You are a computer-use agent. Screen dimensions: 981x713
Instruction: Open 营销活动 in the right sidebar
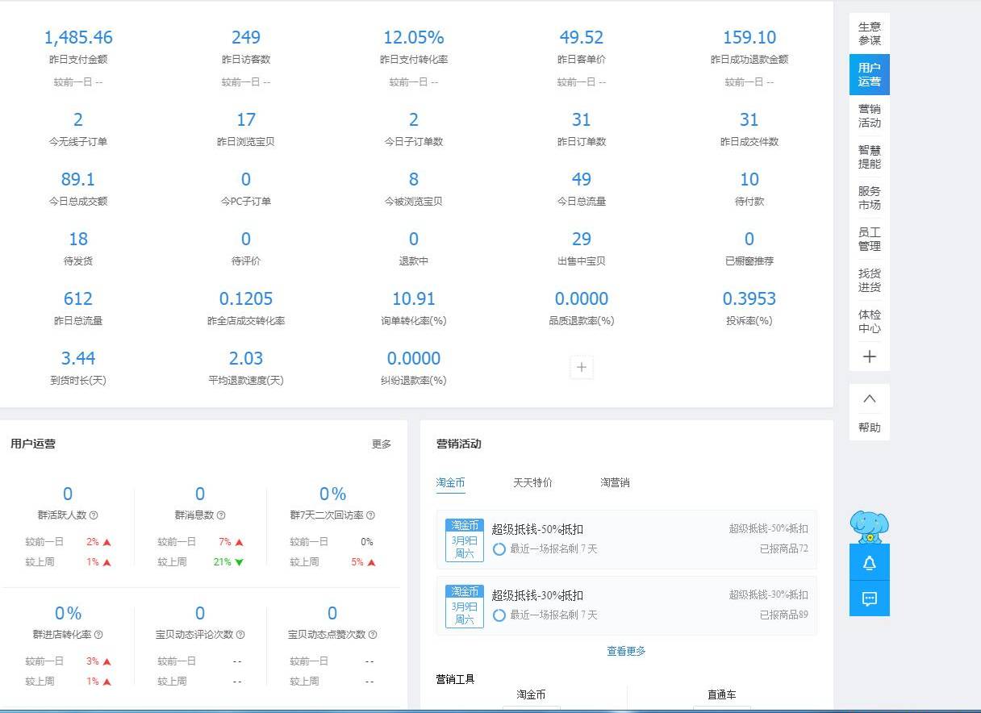pyautogui.click(x=870, y=115)
